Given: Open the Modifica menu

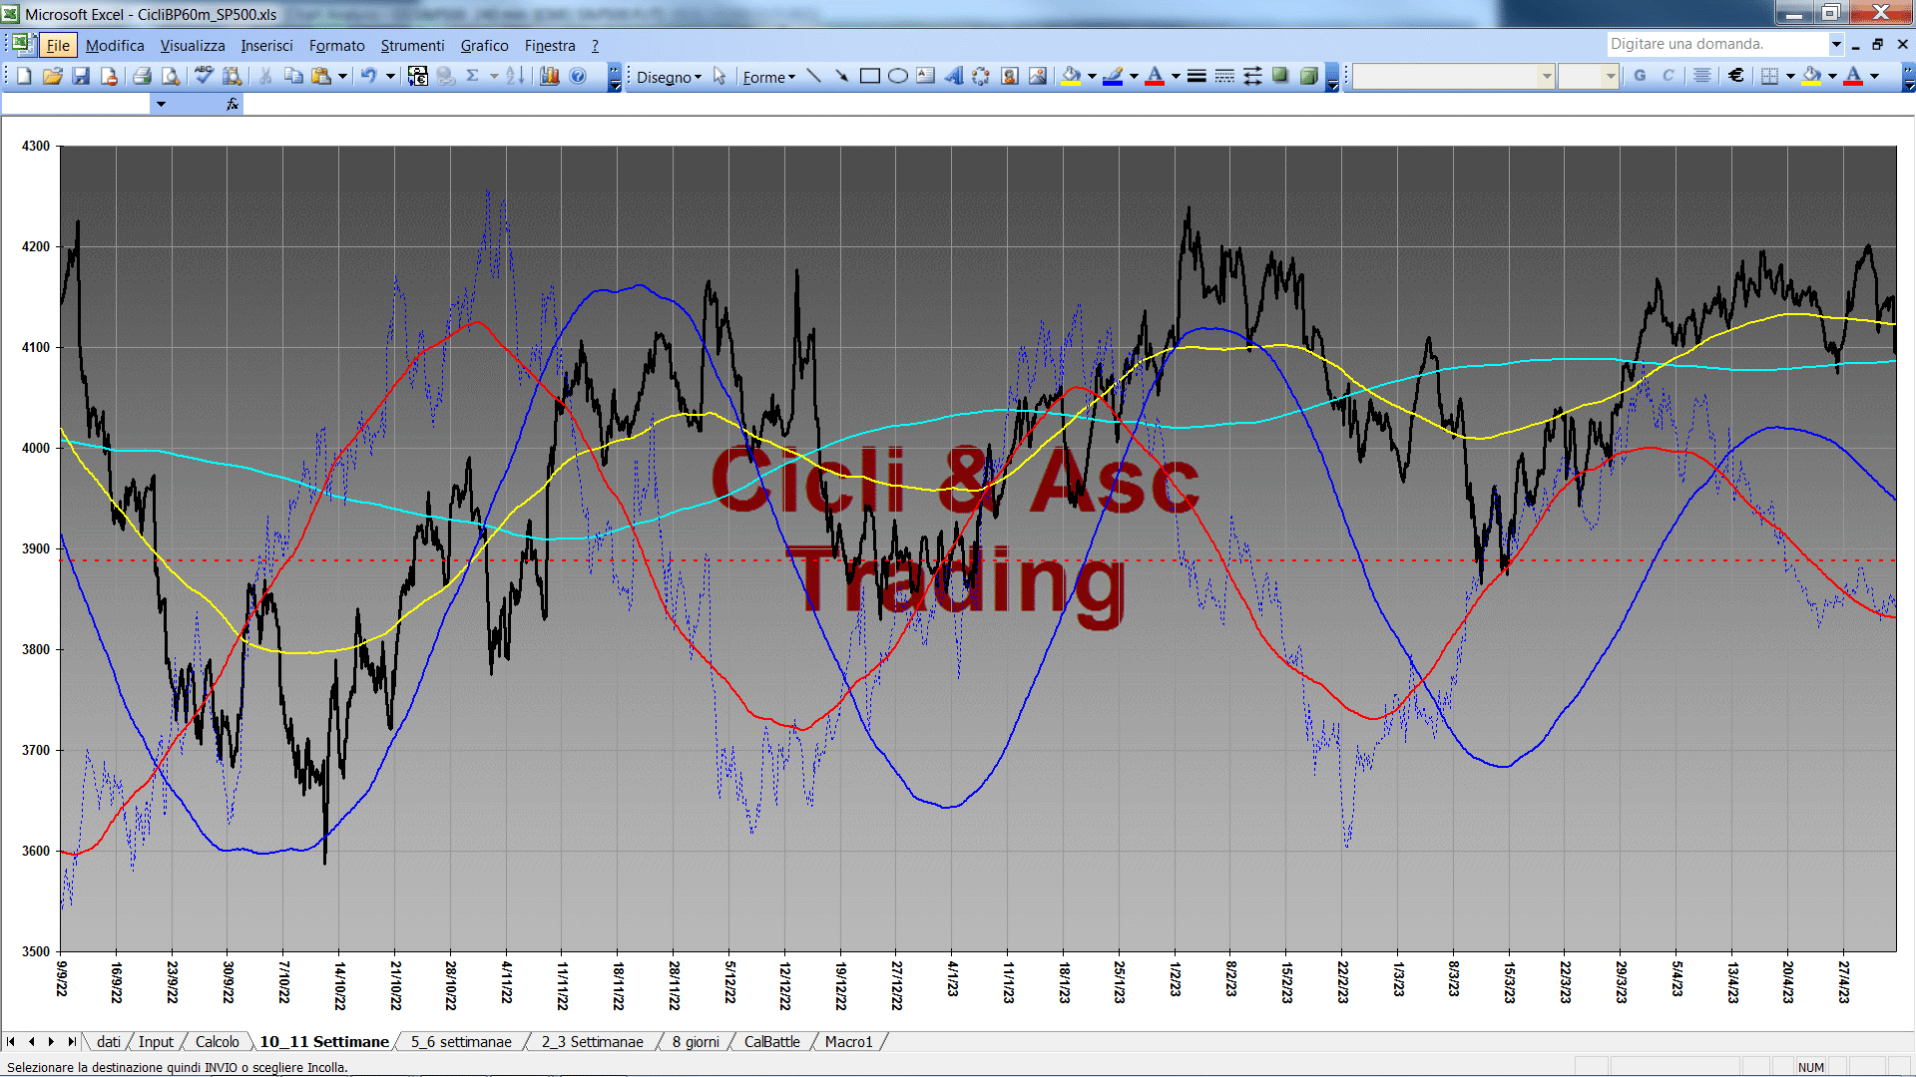Looking at the screenshot, I should (115, 46).
